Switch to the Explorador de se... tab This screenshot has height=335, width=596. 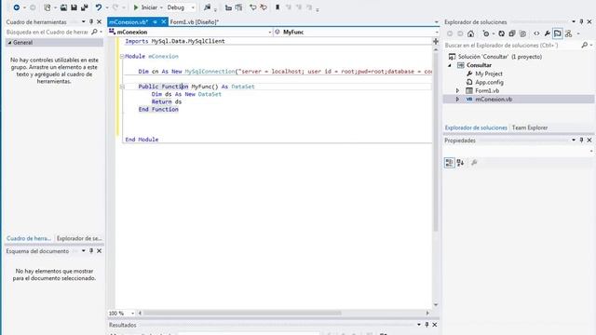point(79,238)
